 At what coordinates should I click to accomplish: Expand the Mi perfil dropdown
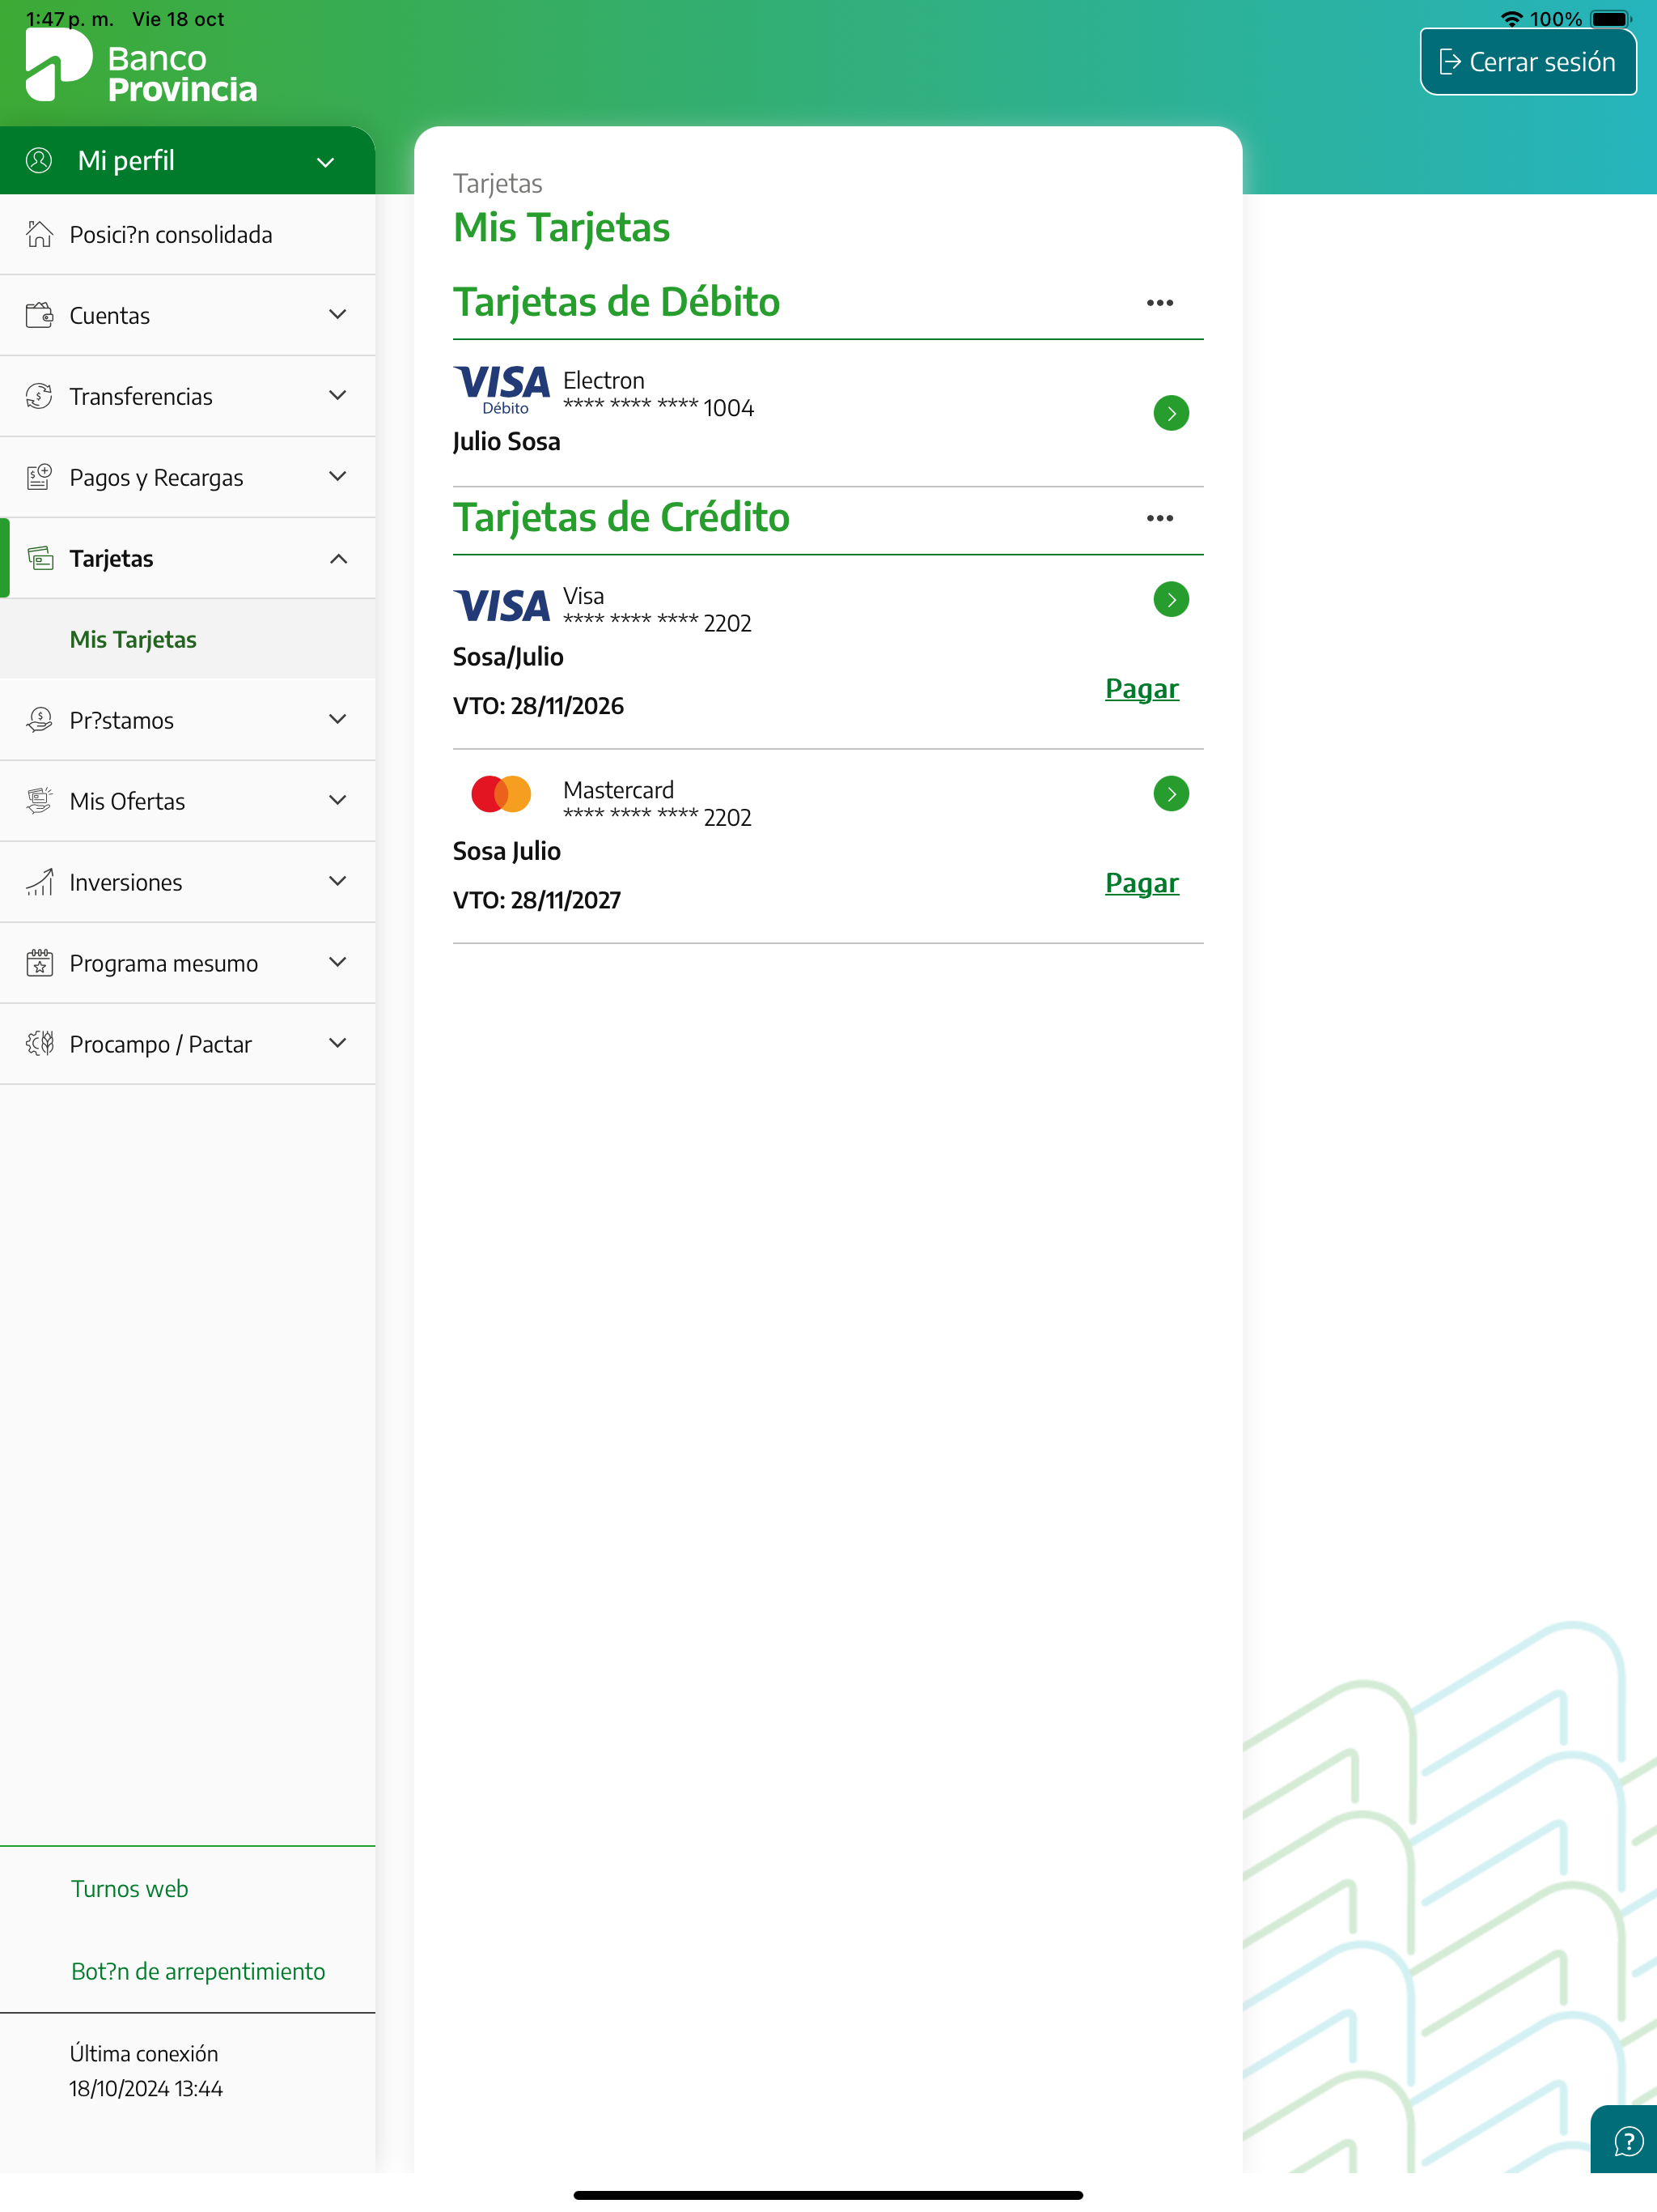click(326, 162)
